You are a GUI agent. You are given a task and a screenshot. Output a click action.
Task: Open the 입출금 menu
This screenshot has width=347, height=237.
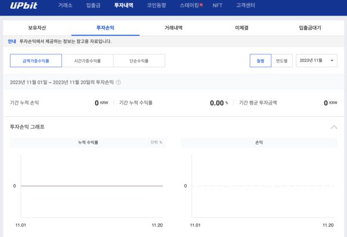(x=93, y=5)
